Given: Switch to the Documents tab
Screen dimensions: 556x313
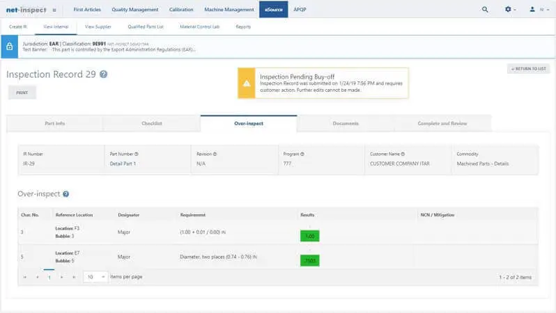Looking at the screenshot, I should tap(345, 123).
